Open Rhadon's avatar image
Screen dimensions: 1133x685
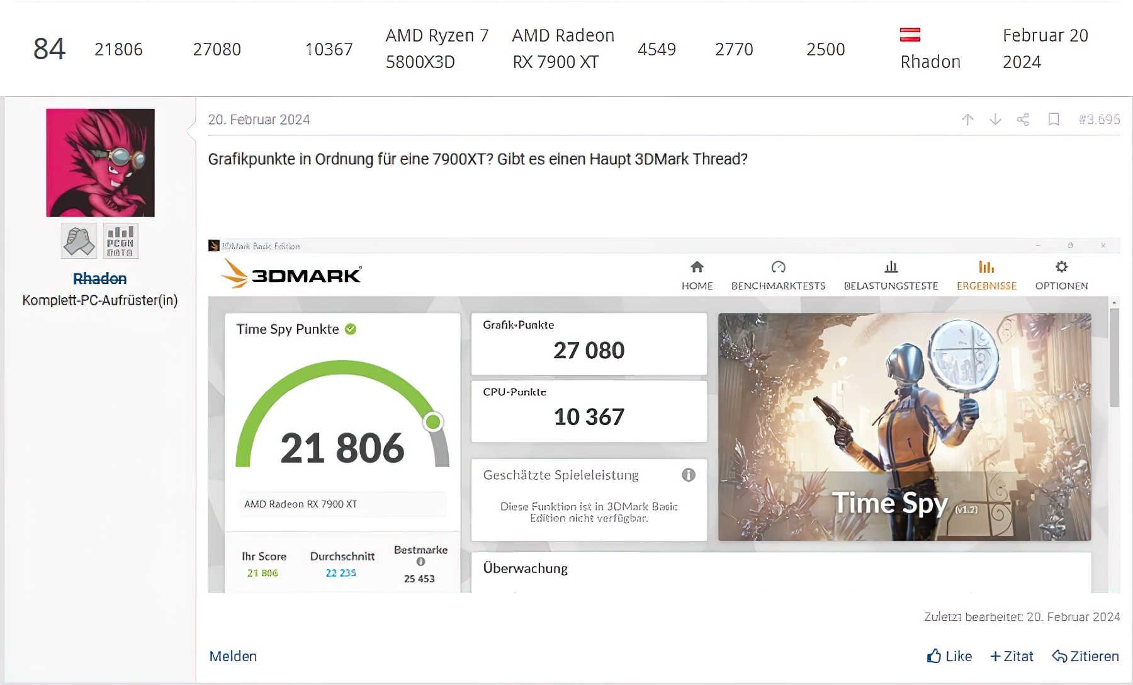(x=100, y=163)
